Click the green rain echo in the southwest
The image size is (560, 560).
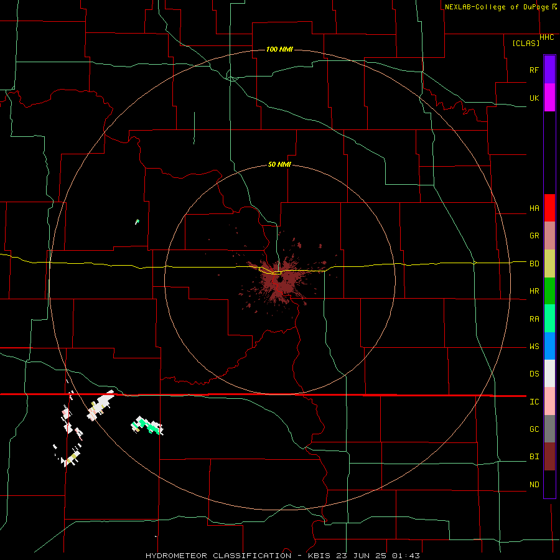[147, 426]
